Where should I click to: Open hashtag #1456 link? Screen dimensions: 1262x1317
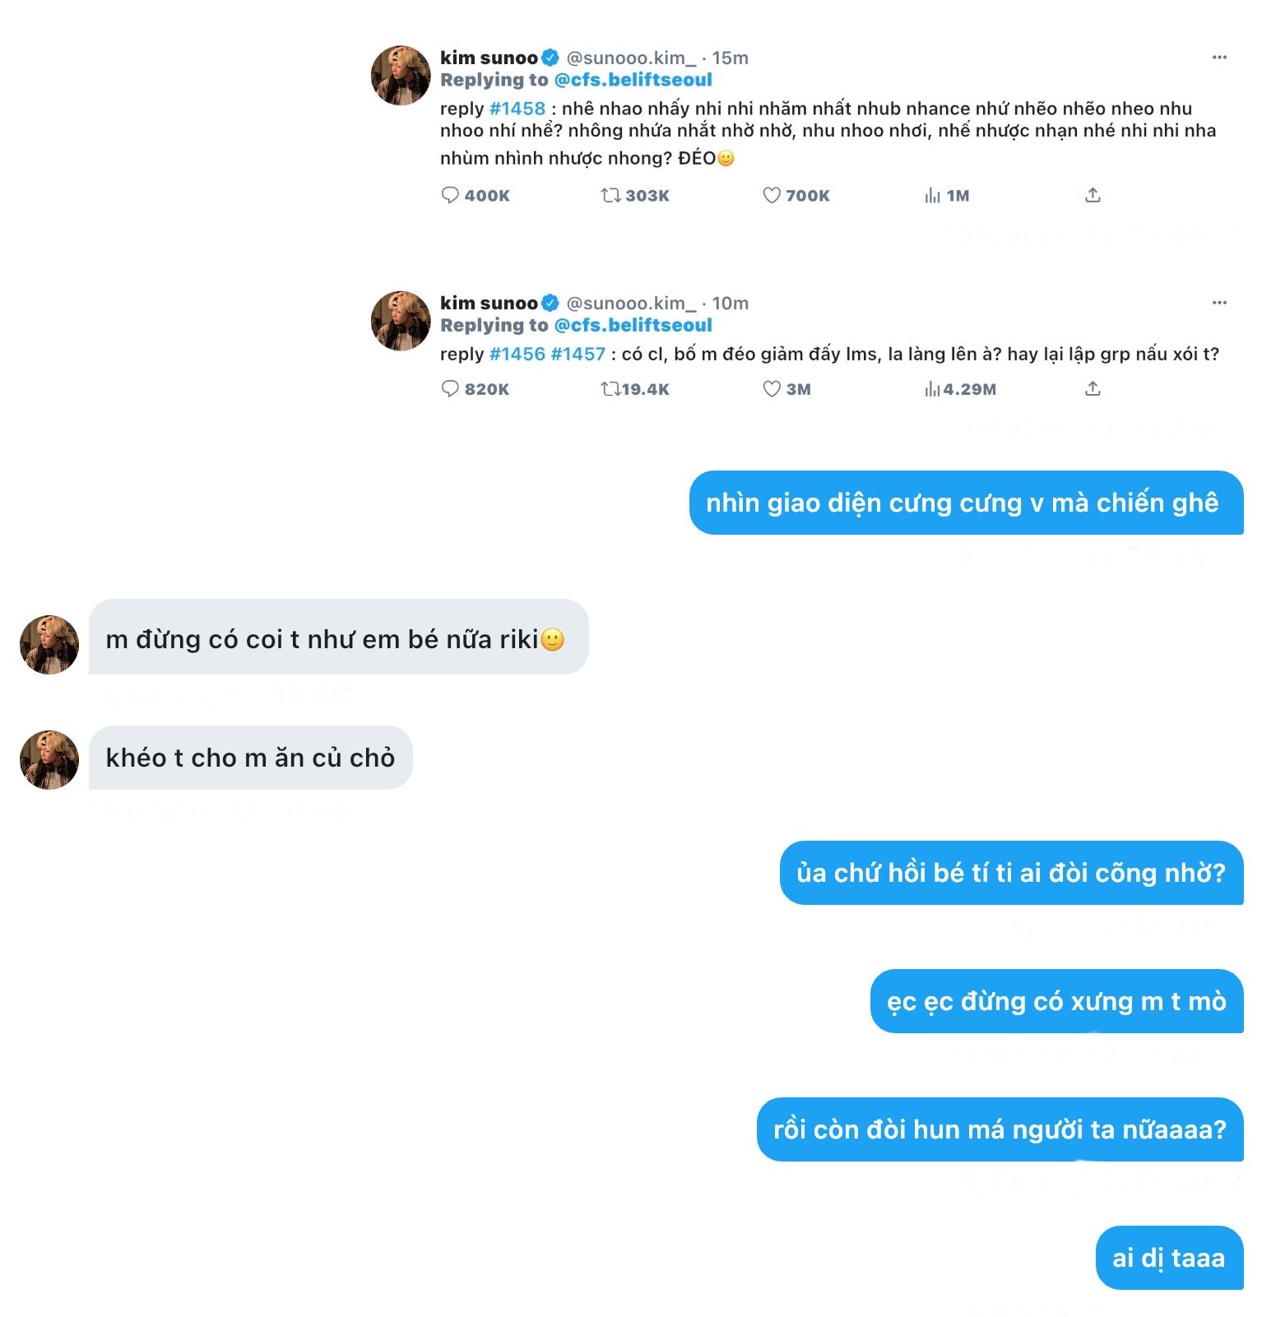517,354
